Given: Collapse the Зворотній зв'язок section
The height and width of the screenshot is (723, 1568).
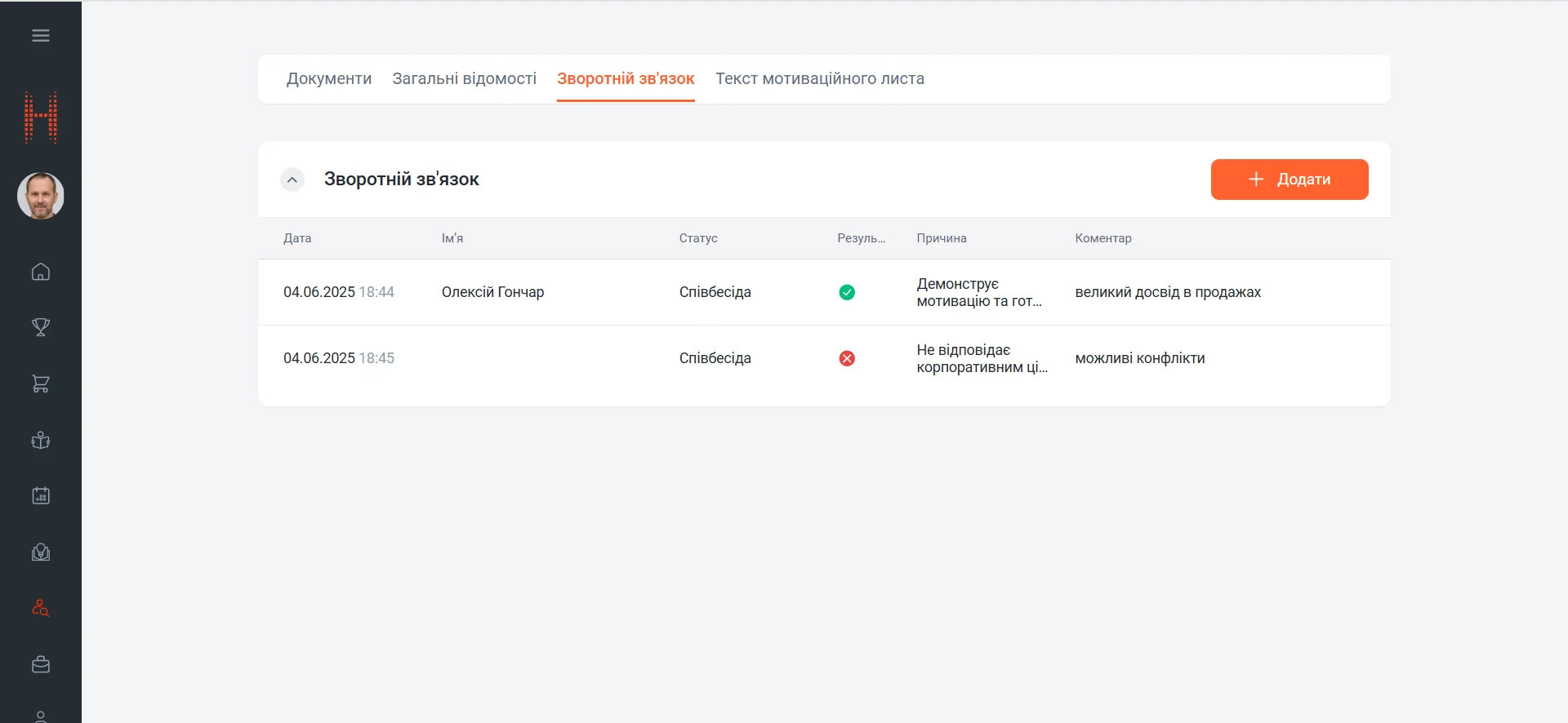Looking at the screenshot, I should [x=292, y=180].
